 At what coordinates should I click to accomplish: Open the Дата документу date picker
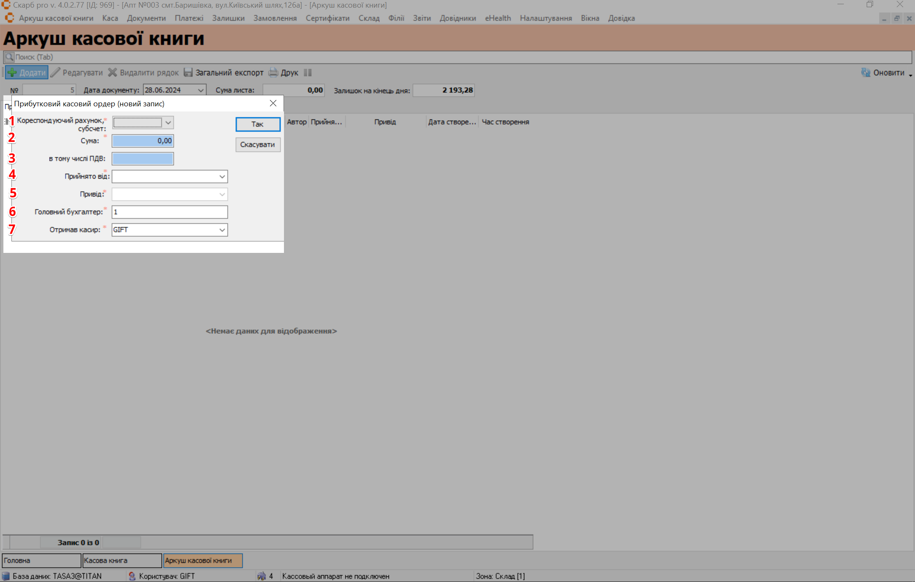pos(201,90)
